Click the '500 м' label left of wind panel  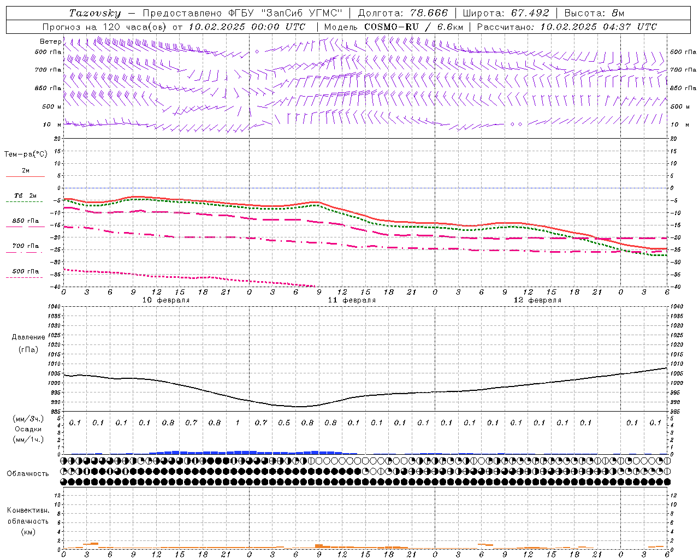coord(52,106)
